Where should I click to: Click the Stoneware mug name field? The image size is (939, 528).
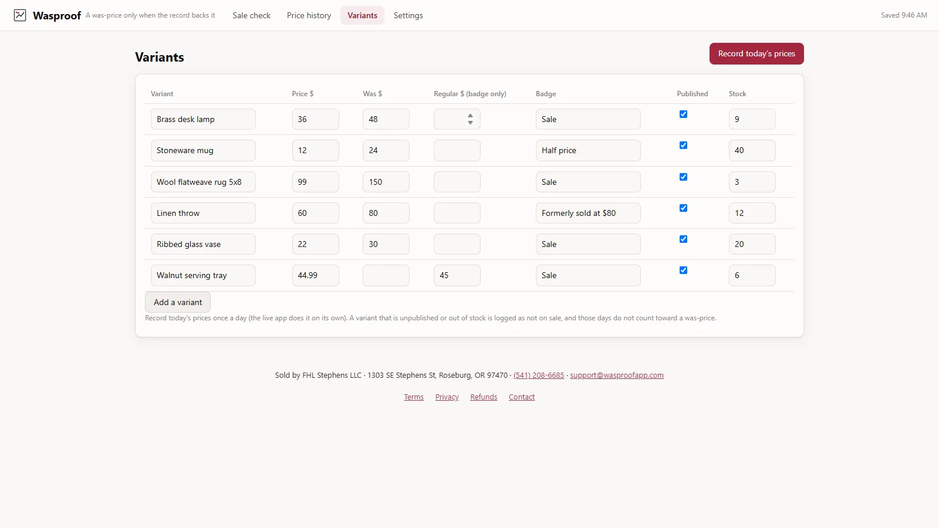(x=203, y=150)
